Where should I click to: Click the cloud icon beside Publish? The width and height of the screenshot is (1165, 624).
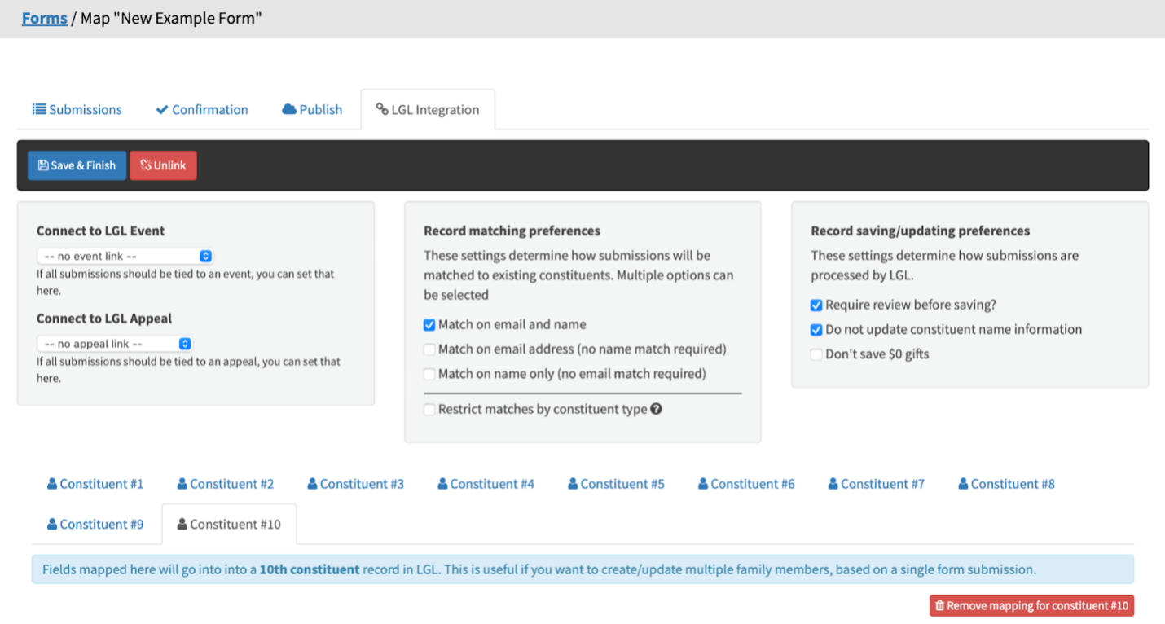click(x=289, y=109)
